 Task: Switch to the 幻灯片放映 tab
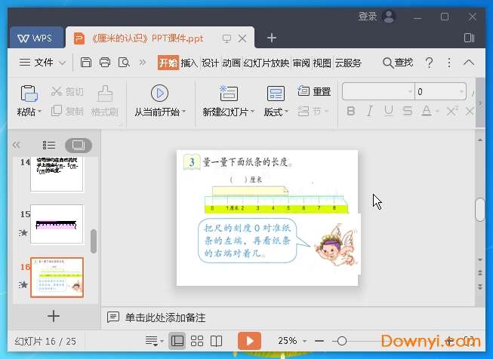pos(267,63)
